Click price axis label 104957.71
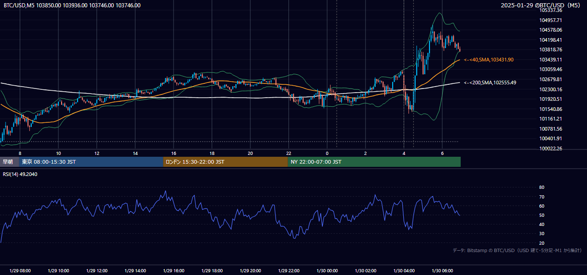Screen dimensions: 587x275 tap(551, 20)
